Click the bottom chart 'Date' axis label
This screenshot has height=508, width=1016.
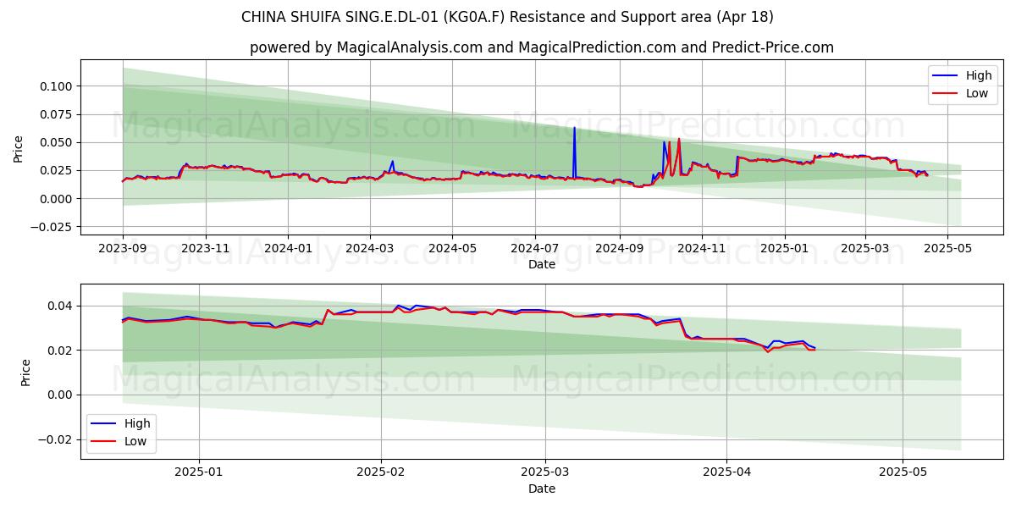pos(542,489)
